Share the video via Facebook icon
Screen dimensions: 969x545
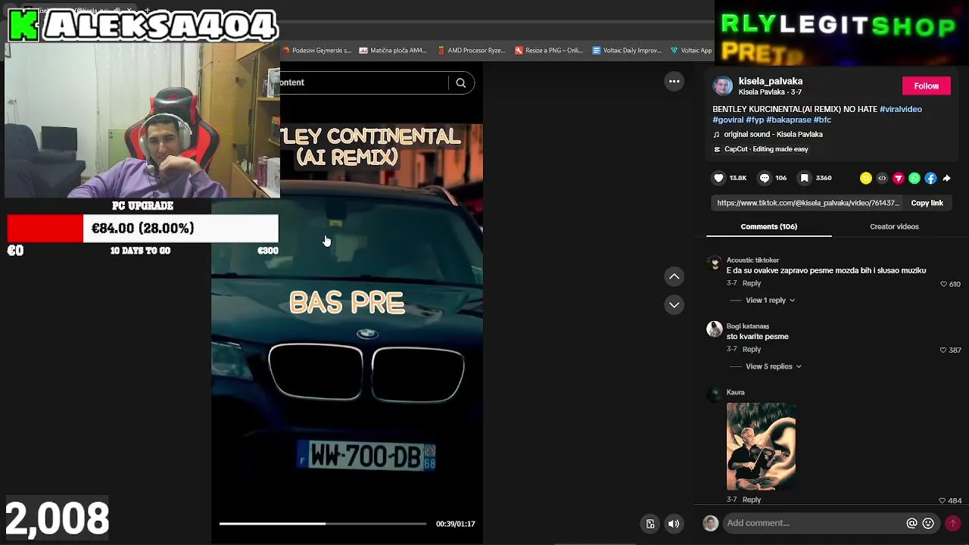[930, 179]
